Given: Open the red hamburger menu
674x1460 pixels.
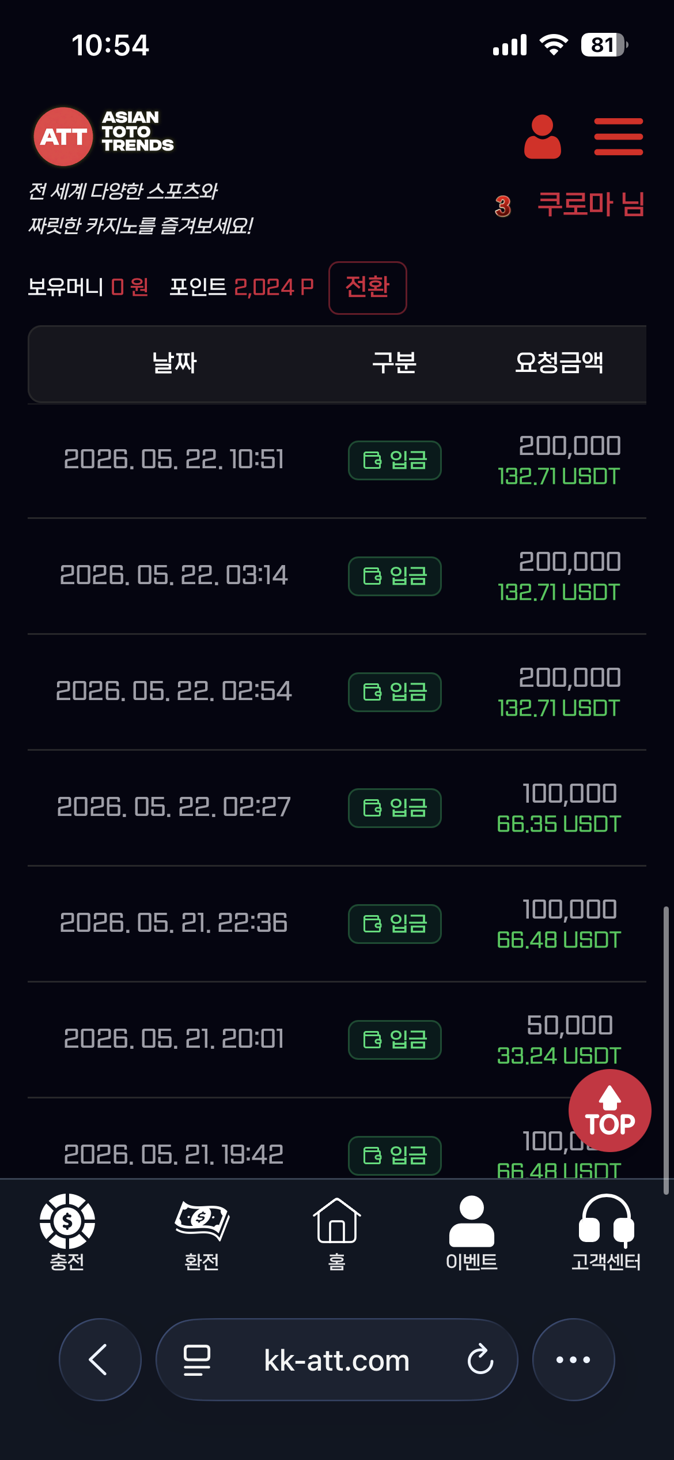Looking at the screenshot, I should click(618, 137).
